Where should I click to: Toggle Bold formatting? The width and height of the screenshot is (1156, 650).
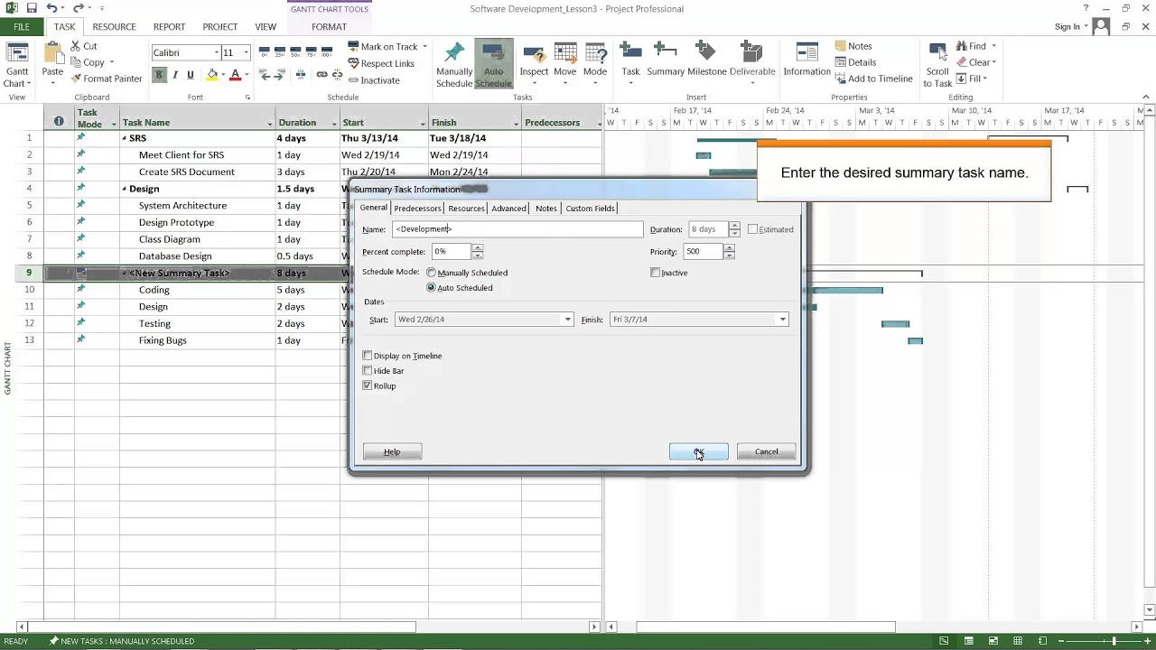pyautogui.click(x=159, y=75)
